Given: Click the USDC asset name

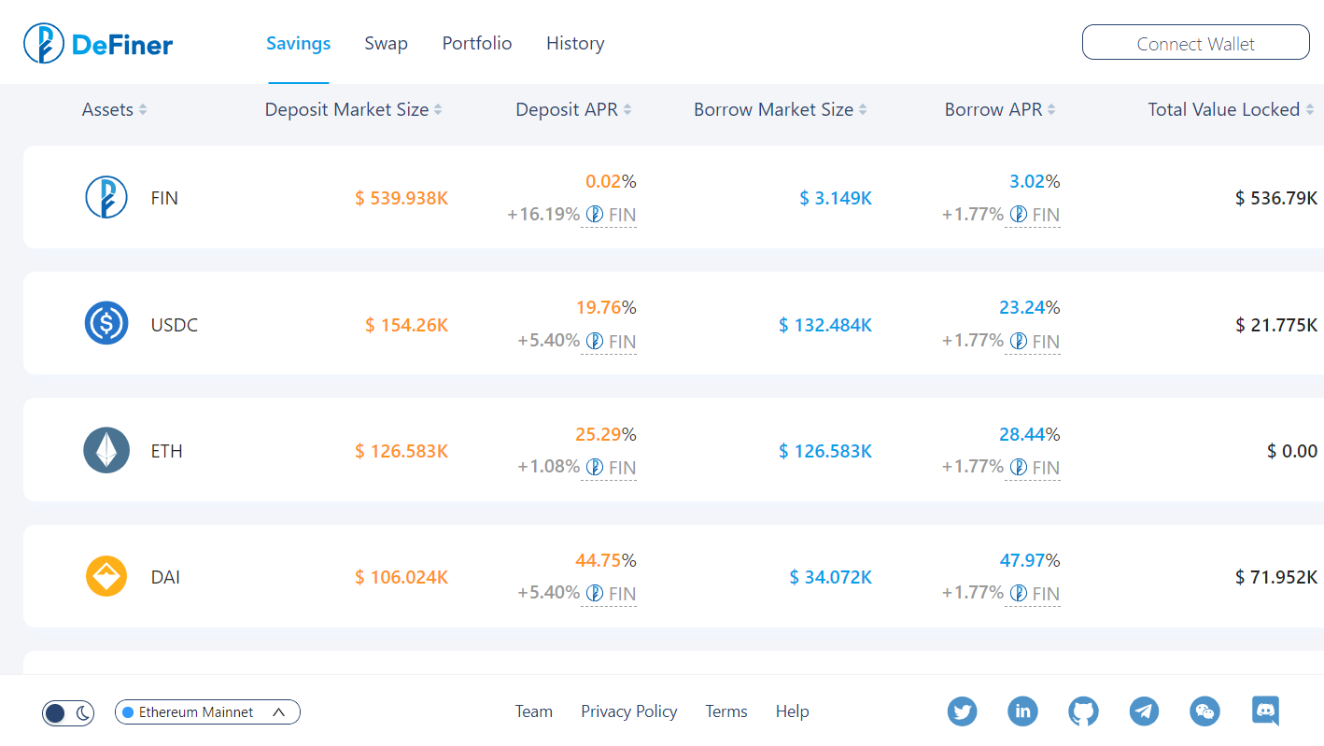Looking at the screenshot, I should [175, 325].
